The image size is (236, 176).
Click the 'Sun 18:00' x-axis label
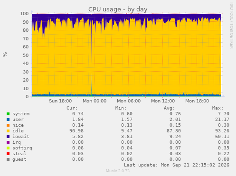[60, 101]
